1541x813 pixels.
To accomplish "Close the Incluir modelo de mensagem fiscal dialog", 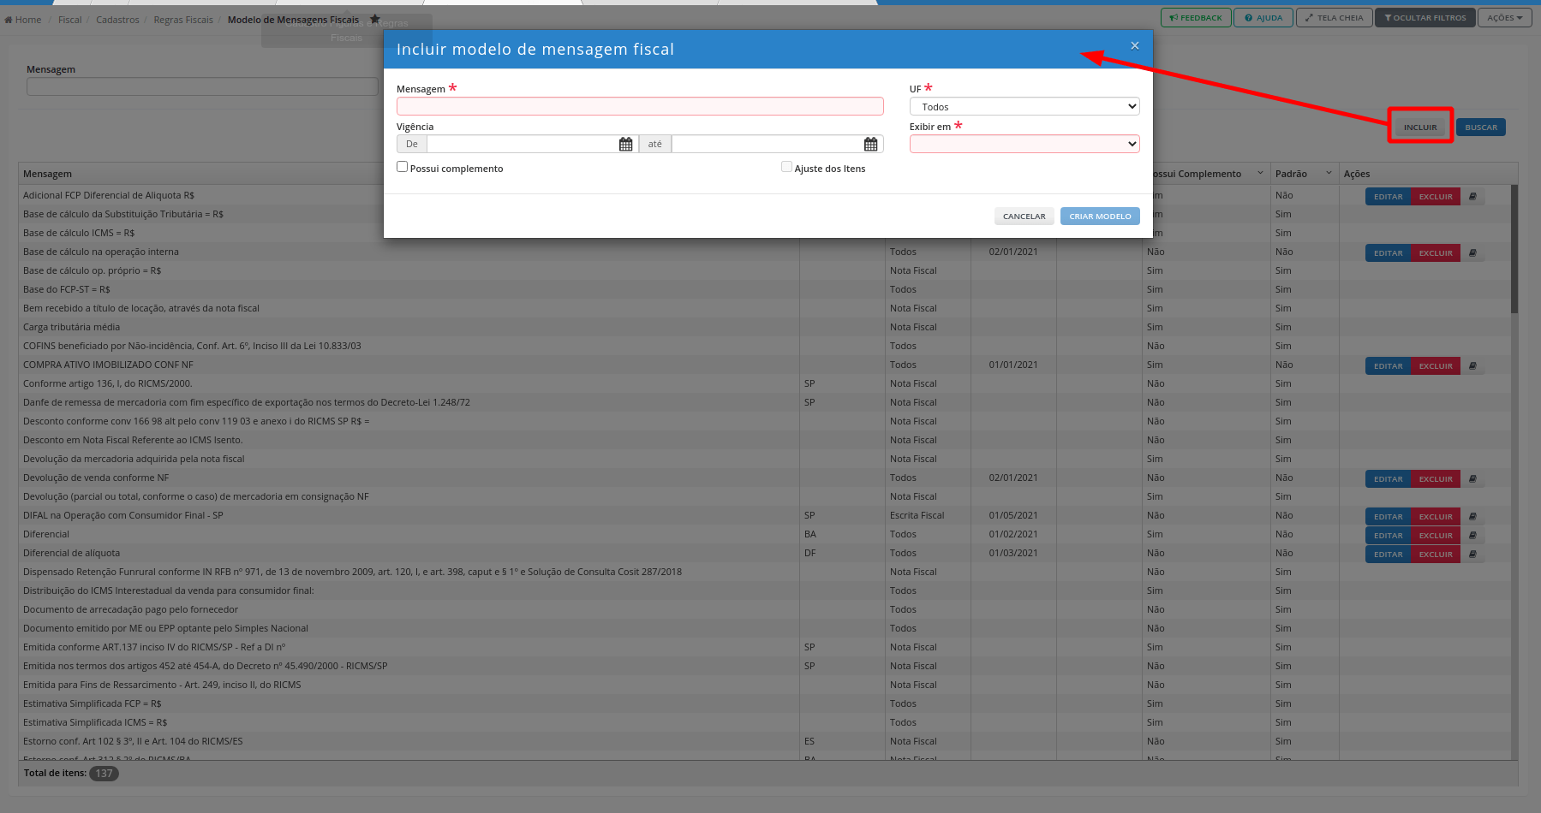I will [1134, 45].
